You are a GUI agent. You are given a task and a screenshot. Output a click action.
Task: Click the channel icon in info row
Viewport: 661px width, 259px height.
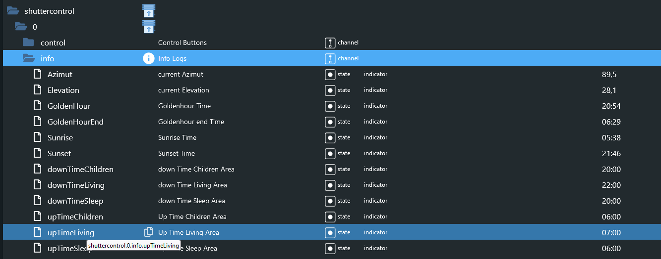(x=330, y=58)
